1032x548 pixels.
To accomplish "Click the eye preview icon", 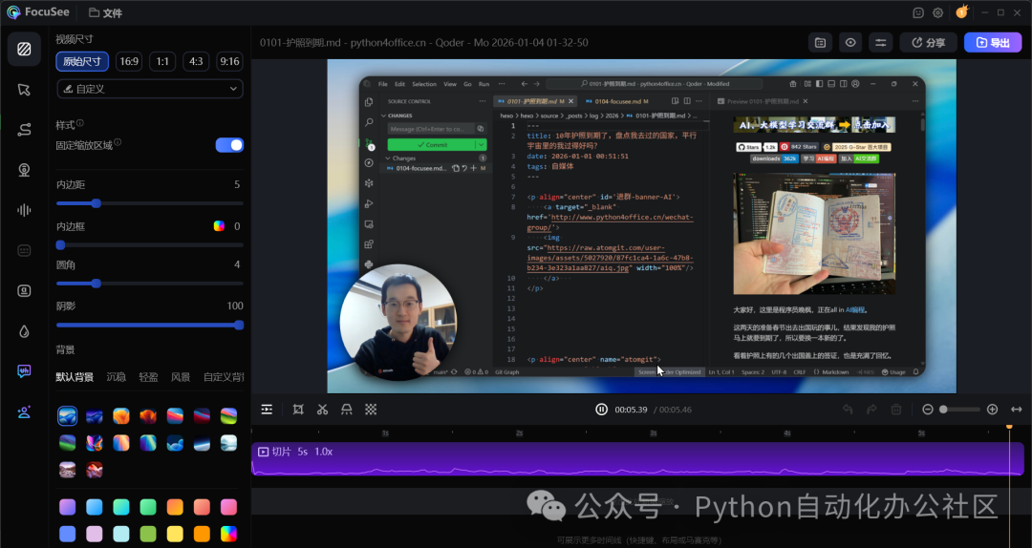I will [x=850, y=43].
